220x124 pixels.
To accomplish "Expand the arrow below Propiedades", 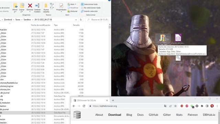I will (x=61, y=12).
